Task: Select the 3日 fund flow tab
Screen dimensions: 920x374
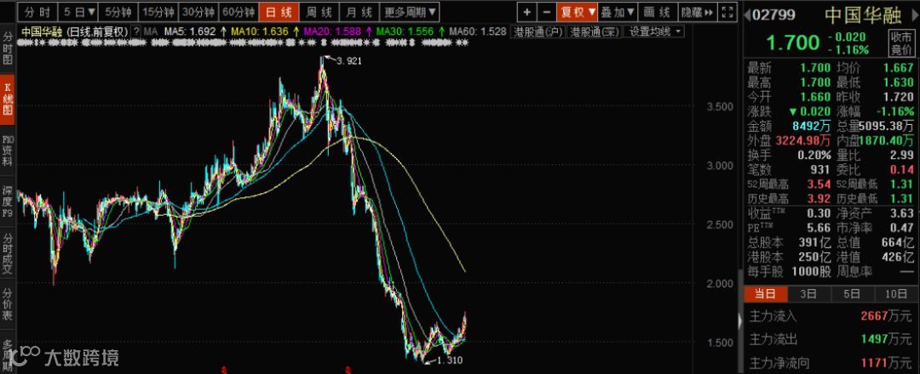Action: coord(808,294)
